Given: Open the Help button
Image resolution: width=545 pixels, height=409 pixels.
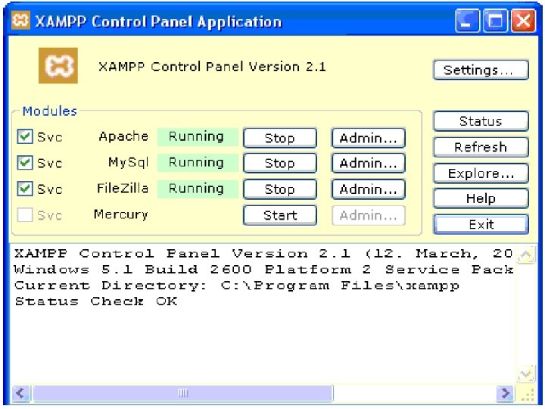Looking at the screenshot, I should [x=481, y=198].
